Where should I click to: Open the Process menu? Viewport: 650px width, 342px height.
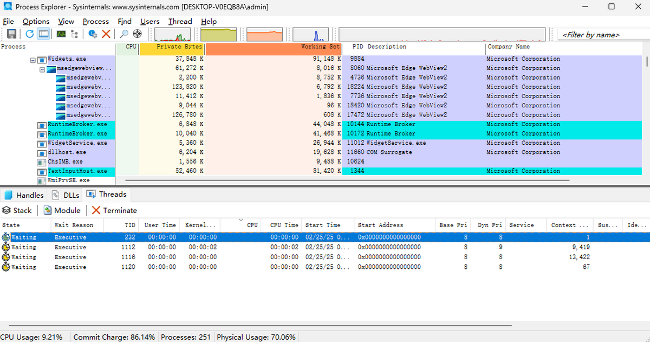point(96,22)
